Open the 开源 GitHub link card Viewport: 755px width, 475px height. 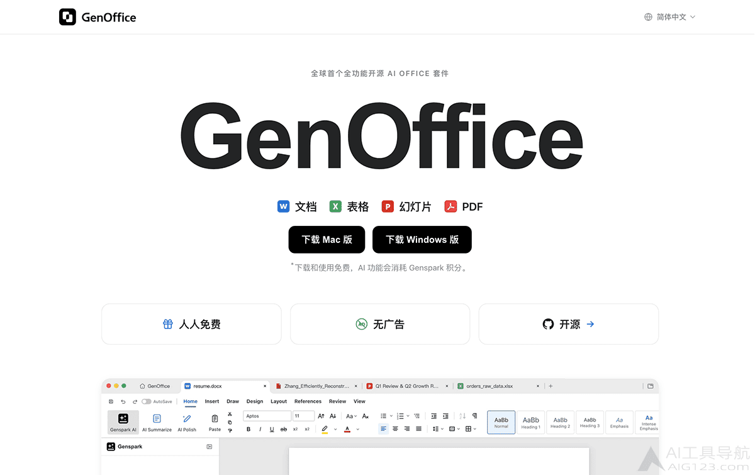[569, 324]
